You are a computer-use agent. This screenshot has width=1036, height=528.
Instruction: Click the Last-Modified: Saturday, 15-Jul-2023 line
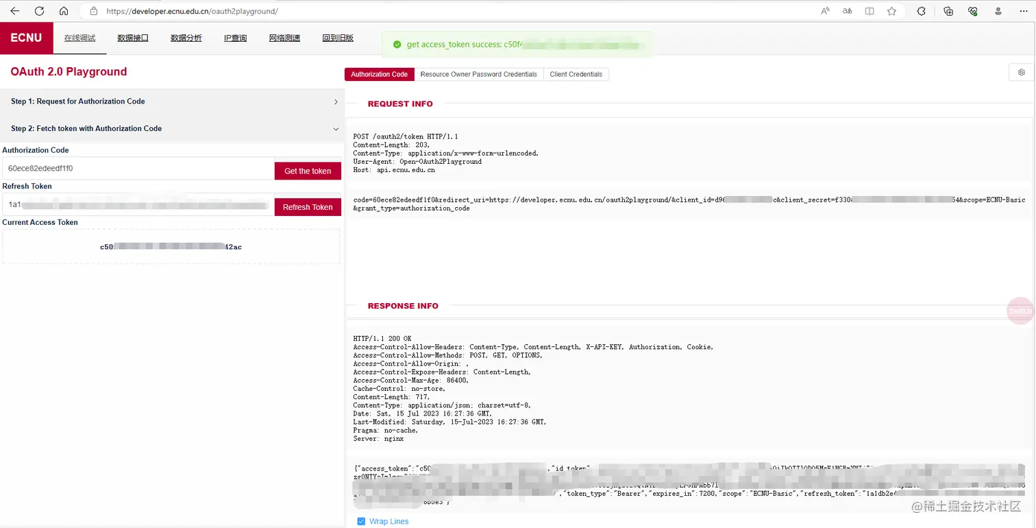click(449, 422)
